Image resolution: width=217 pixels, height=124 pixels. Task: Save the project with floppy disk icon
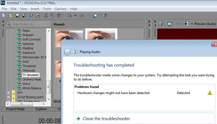pyautogui.click(x=17, y=16)
